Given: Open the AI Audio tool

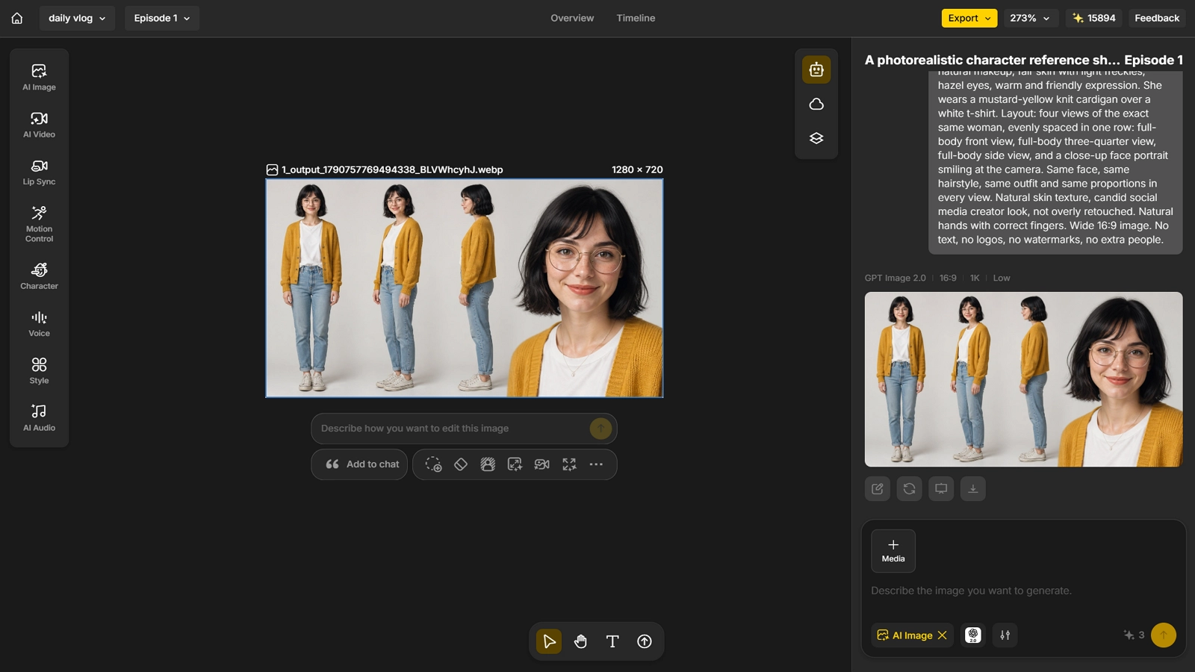Looking at the screenshot, I should point(39,417).
